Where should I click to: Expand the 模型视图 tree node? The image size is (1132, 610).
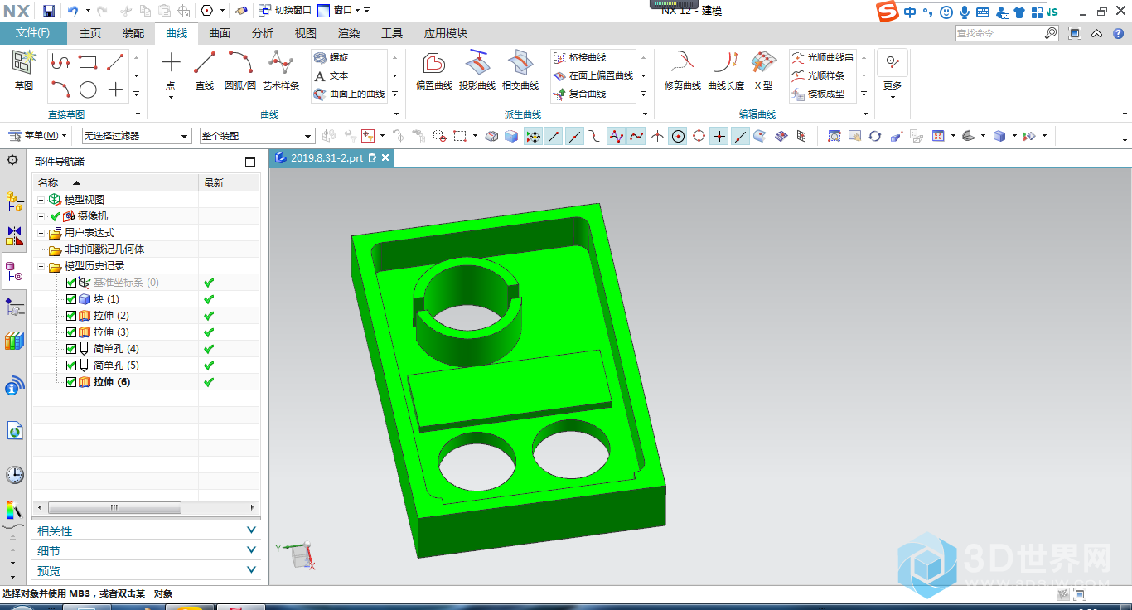pyautogui.click(x=41, y=200)
